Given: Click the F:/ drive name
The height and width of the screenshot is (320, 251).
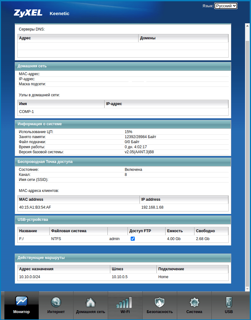Looking at the screenshot, I should tap(21, 239).
